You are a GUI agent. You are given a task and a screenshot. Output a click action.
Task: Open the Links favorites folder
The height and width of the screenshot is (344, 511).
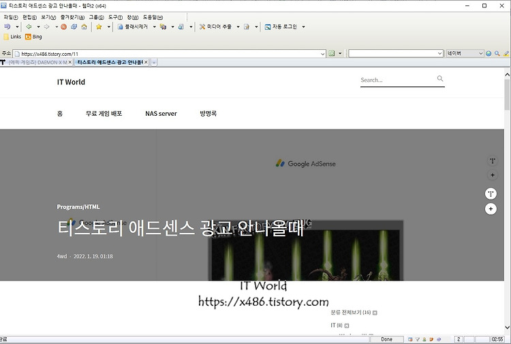coord(12,37)
